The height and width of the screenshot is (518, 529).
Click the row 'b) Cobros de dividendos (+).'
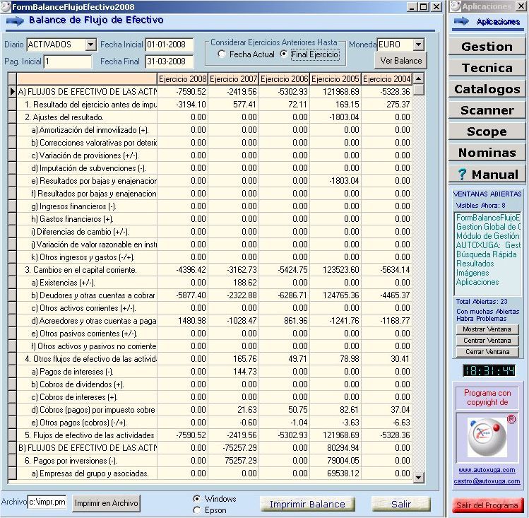click(215, 384)
